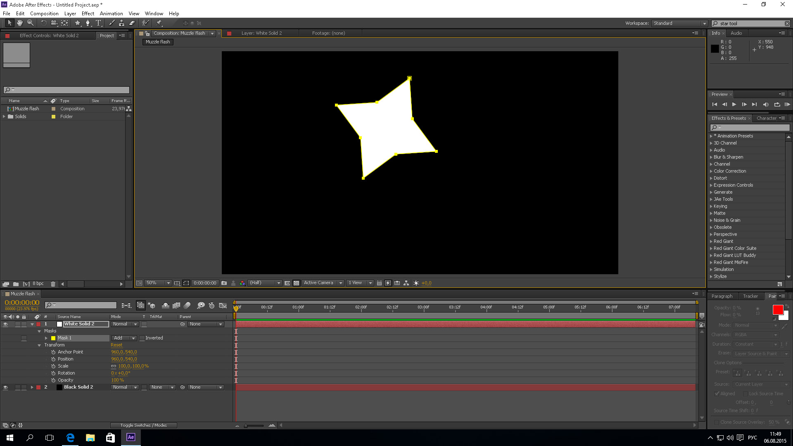This screenshot has width=793, height=446.
Task: Click the Solo layer icon for White Solid 2
Action: (x=17, y=324)
